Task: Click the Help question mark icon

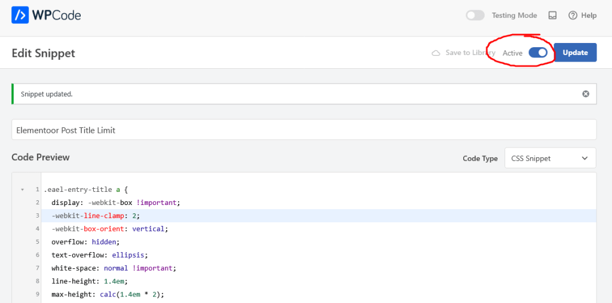Action: coord(573,15)
